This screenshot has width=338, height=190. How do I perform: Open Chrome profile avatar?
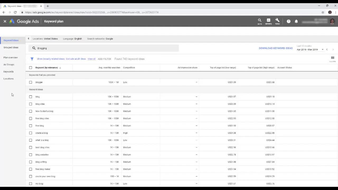click(x=330, y=12)
